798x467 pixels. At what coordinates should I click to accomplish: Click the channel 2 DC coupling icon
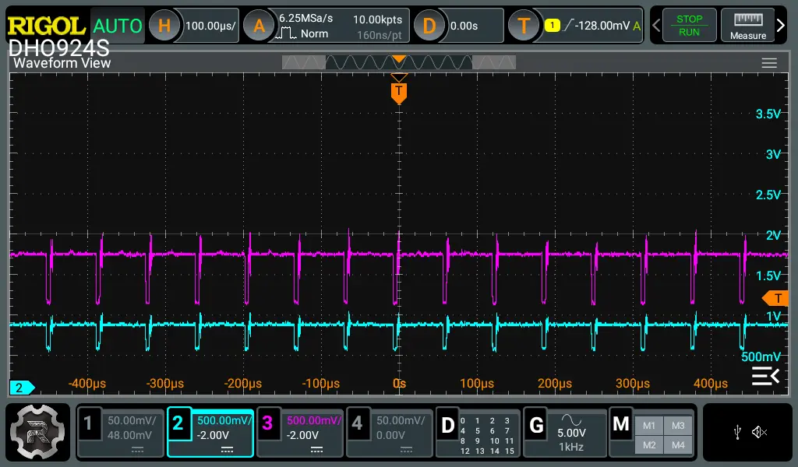tap(227, 450)
